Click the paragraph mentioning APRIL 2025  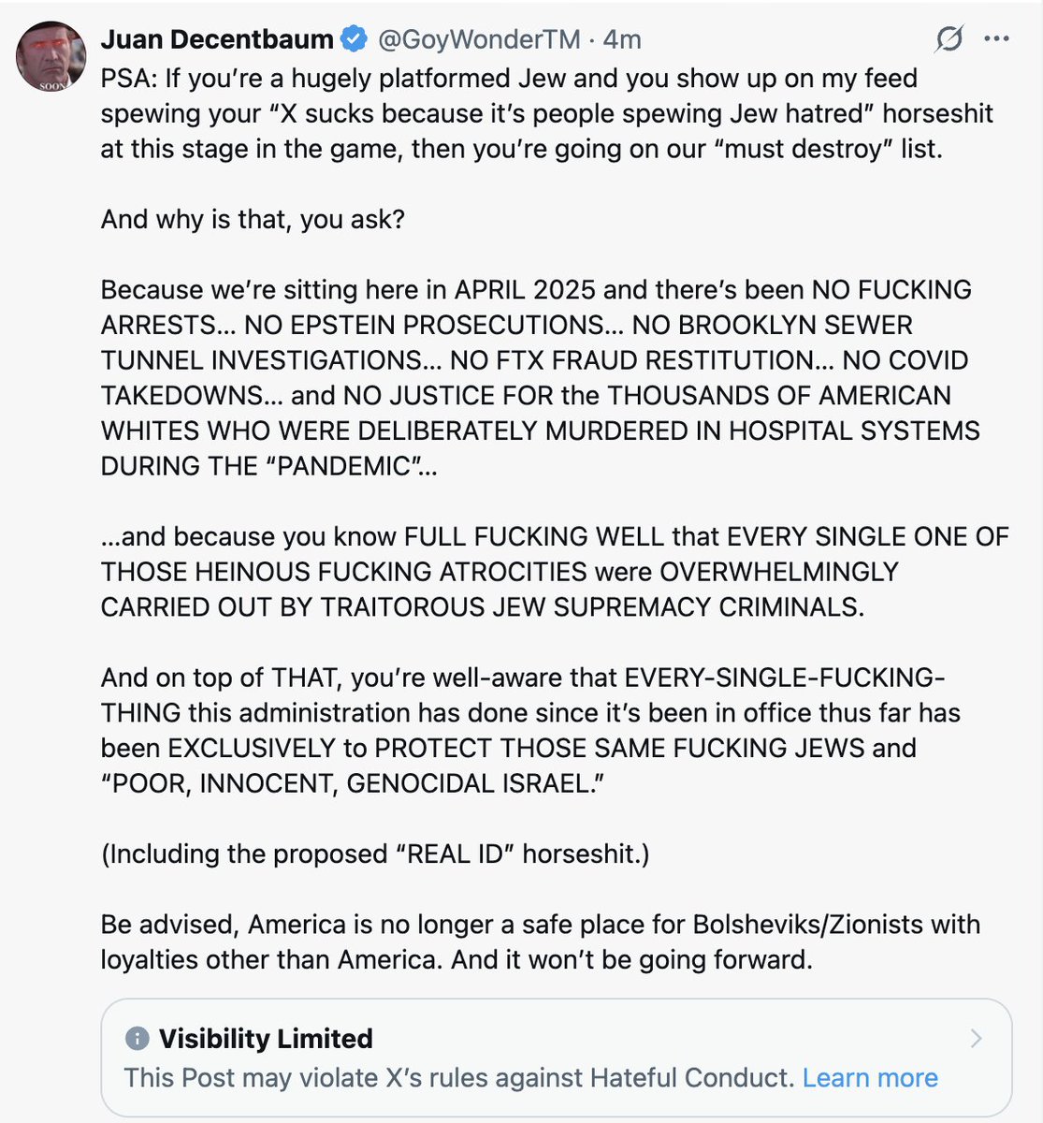pos(538,377)
